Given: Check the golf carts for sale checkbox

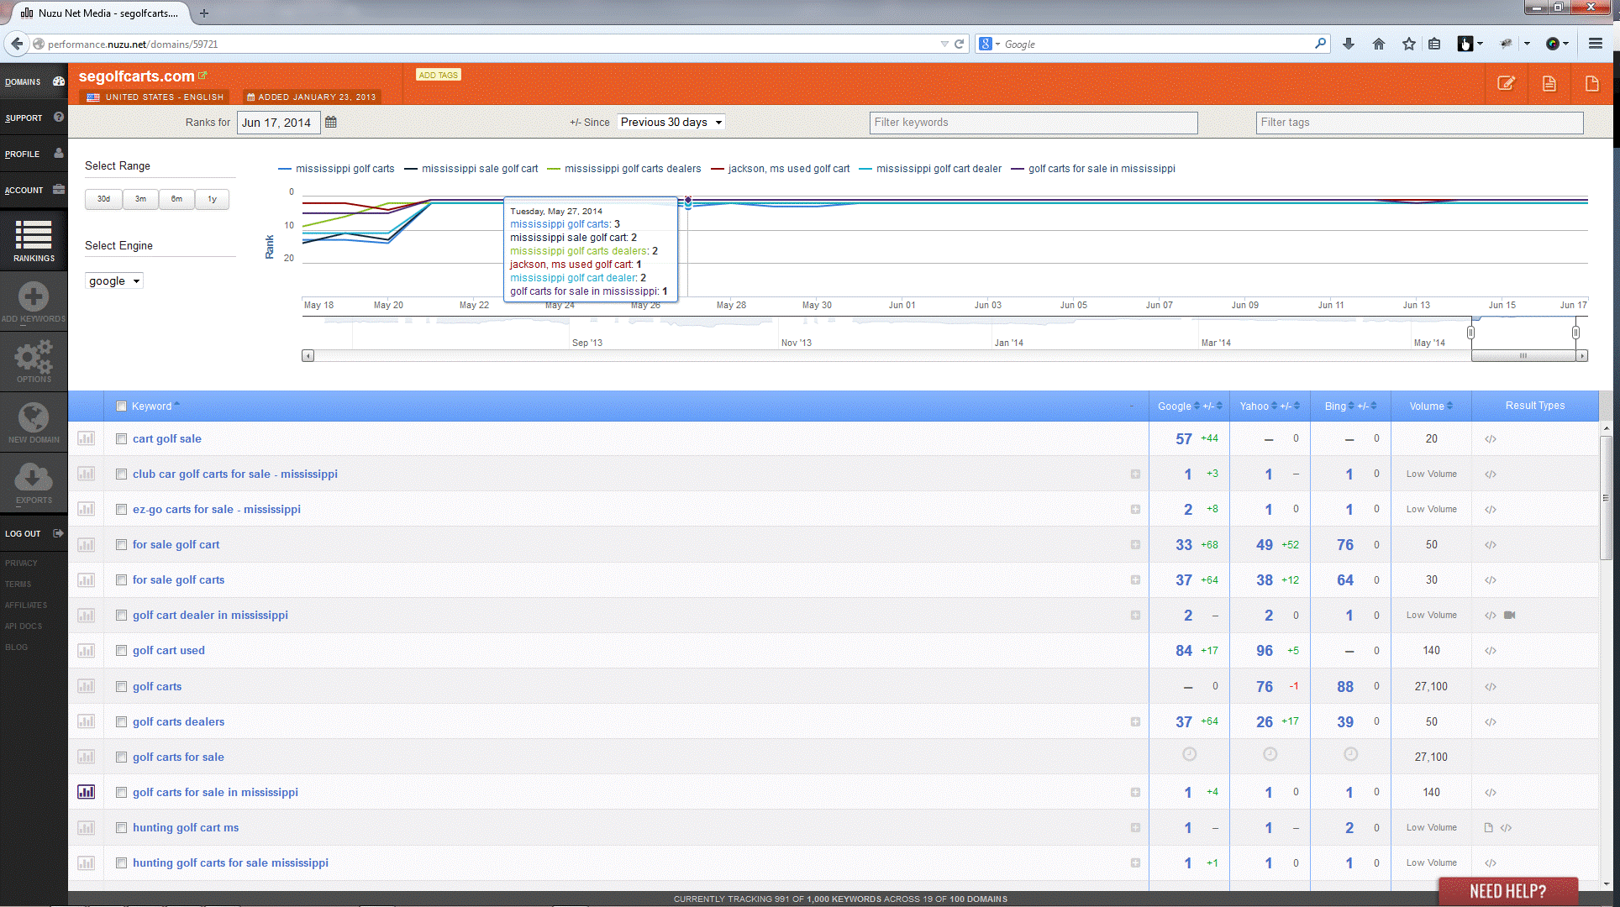Looking at the screenshot, I should pyautogui.click(x=121, y=757).
